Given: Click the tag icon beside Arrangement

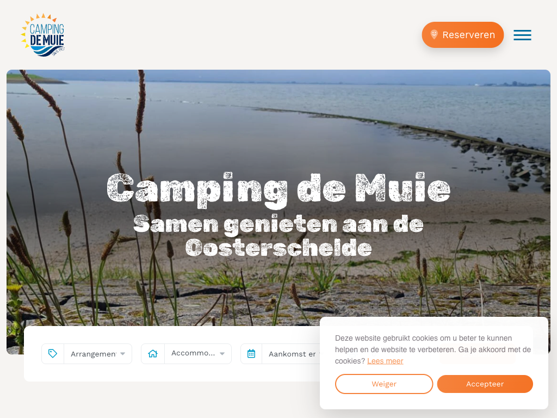Looking at the screenshot, I should pyautogui.click(x=53, y=354).
